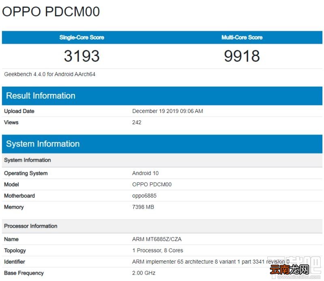The height and width of the screenshot is (281, 324).
Task: Select the ARM implementer 65 architecture identifier value
Action: (x=211, y=262)
